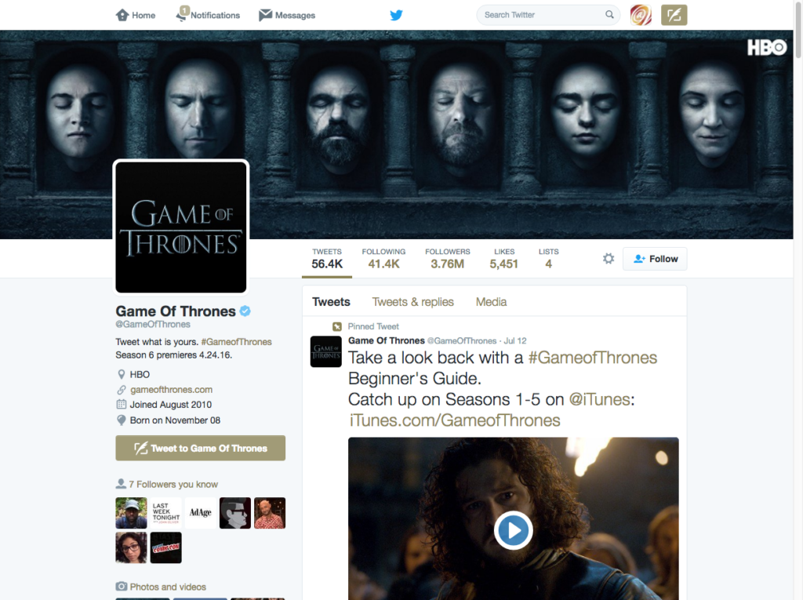Click the search magnifier icon
This screenshot has width=803, height=600.
[609, 15]
